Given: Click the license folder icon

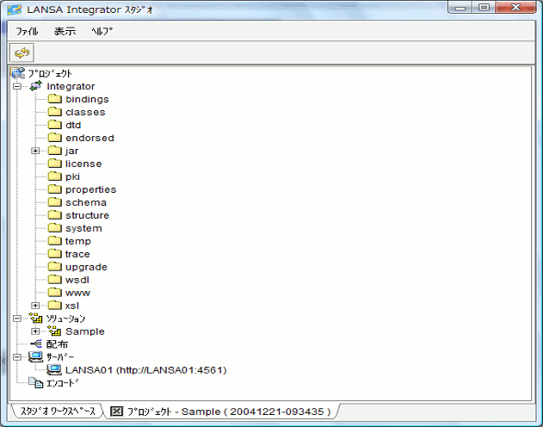Looking at the screenshot, I should (55, 164).
